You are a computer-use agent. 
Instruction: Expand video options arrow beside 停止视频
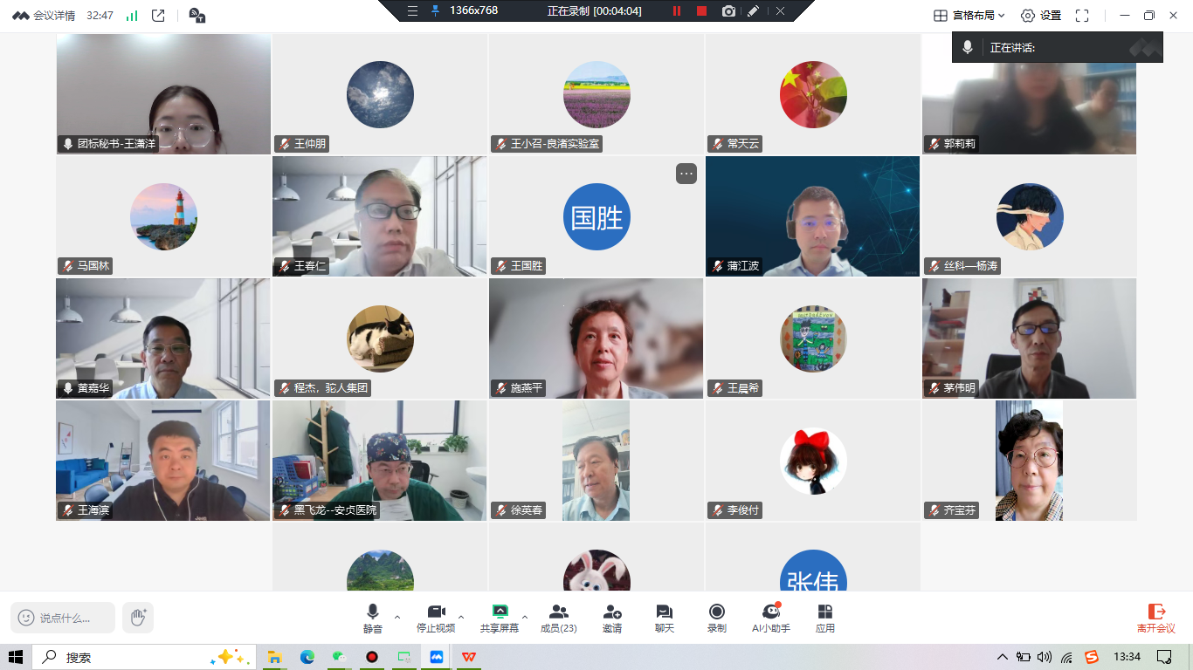point(461,617)
